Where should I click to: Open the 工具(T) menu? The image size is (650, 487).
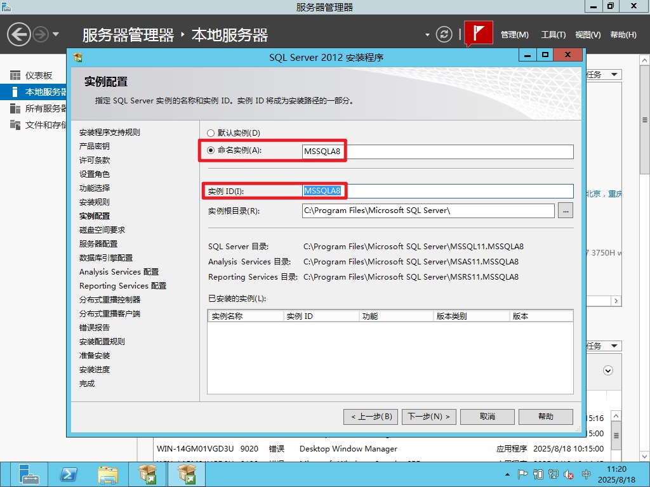click(554, 35)
